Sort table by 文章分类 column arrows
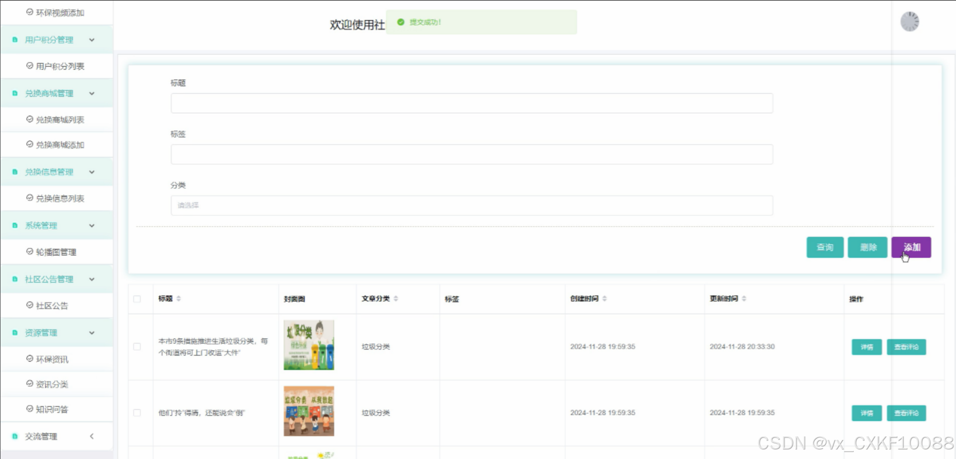The width and height of the screenshot is (956, 459). pyautogui.click(x=396, y=298)
